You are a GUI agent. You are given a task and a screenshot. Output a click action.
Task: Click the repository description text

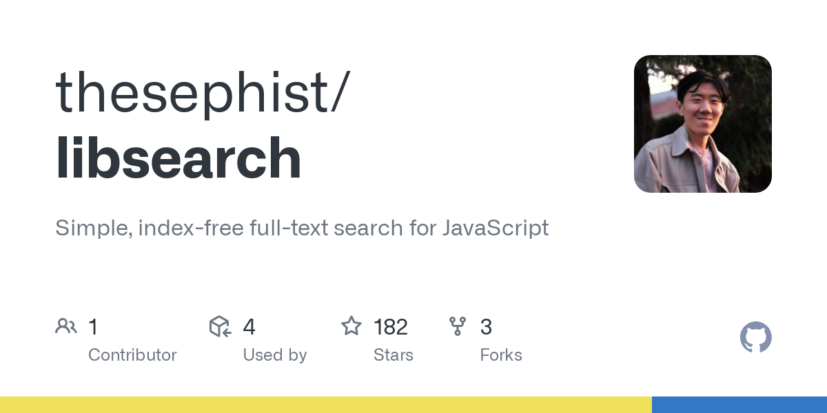click(x=302, y=228)
